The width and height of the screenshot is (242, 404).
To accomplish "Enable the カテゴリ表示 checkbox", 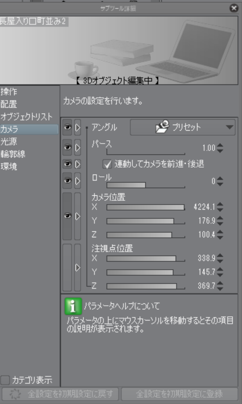I will tap(5, 380).
